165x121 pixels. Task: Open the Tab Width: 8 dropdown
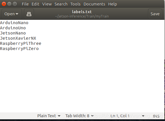tap(79, 116)
